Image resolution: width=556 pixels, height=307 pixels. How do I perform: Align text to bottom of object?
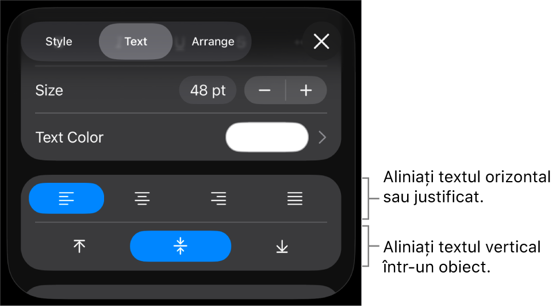click(282, 247)
